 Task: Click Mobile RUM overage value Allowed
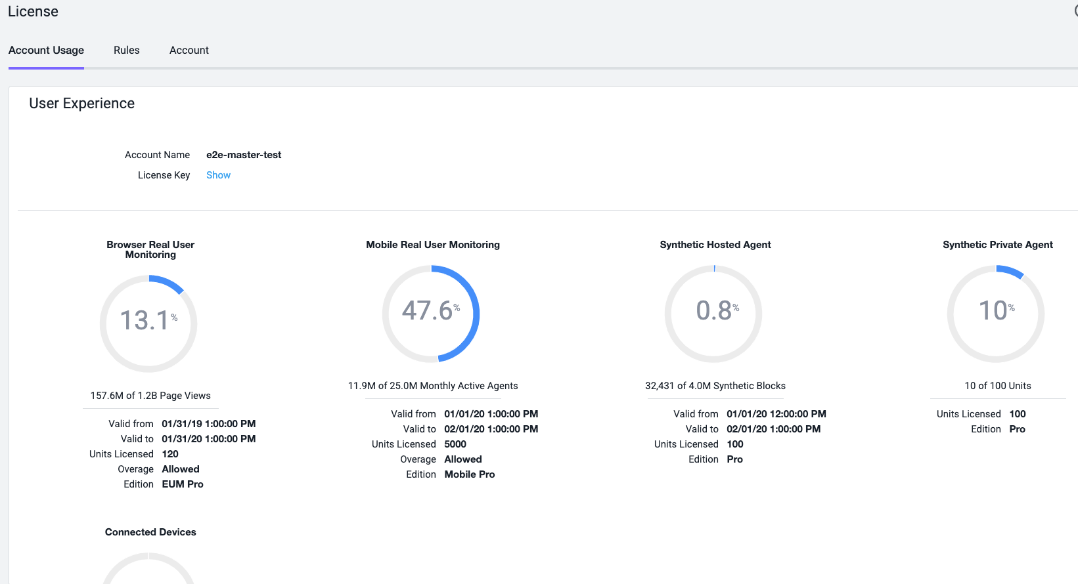(x=463, y=459)
